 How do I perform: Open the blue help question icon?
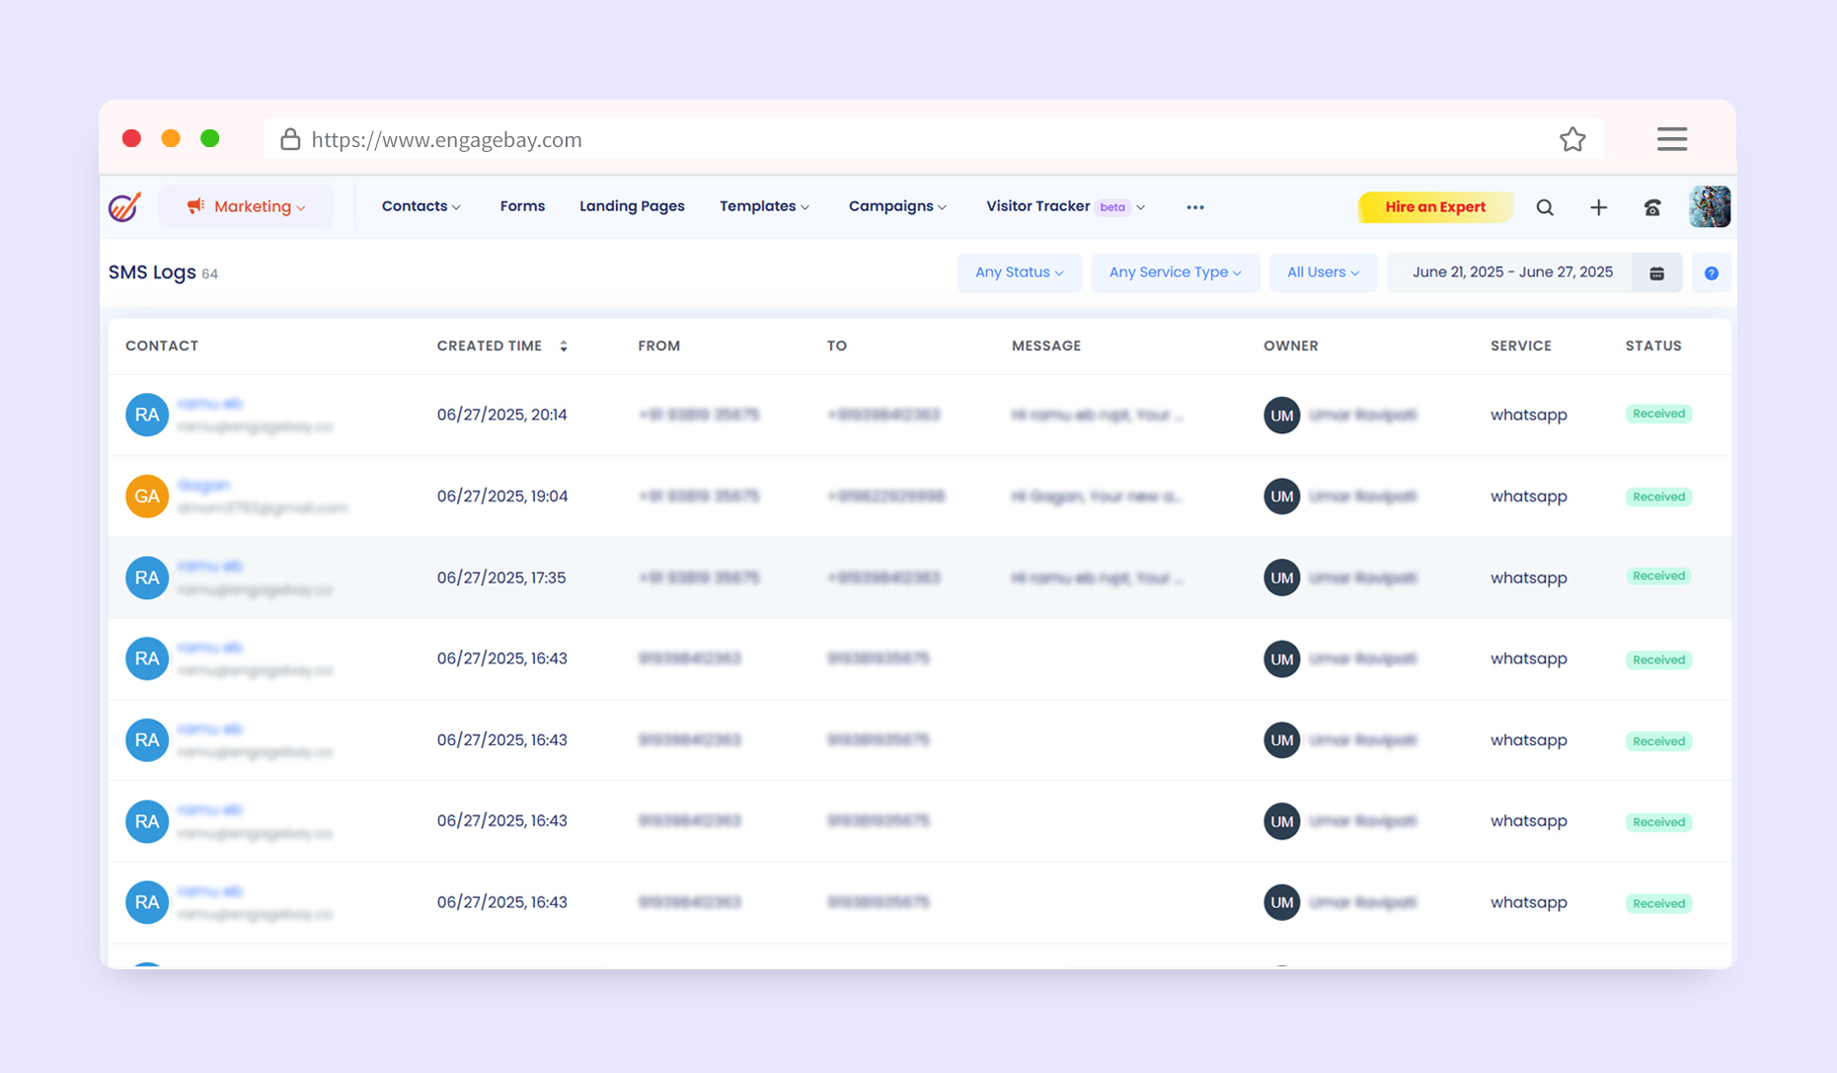tap(1711, 273)
